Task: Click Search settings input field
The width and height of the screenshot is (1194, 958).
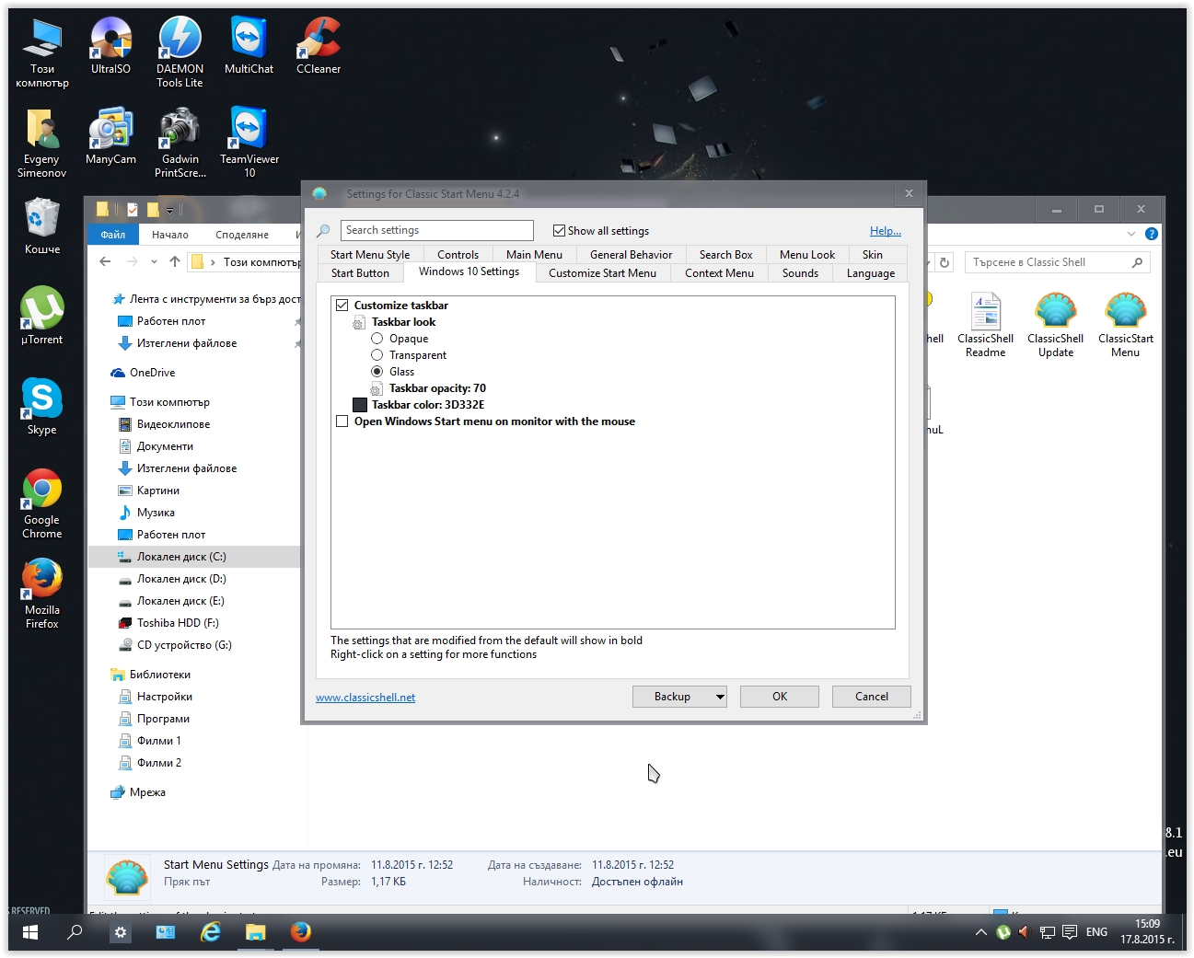Action: click(x=437, y=230)
